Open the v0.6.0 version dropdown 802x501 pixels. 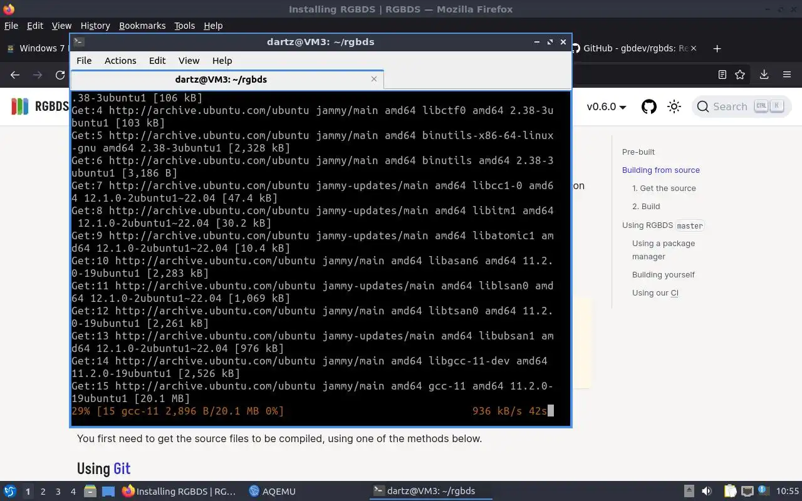point(607,106)
